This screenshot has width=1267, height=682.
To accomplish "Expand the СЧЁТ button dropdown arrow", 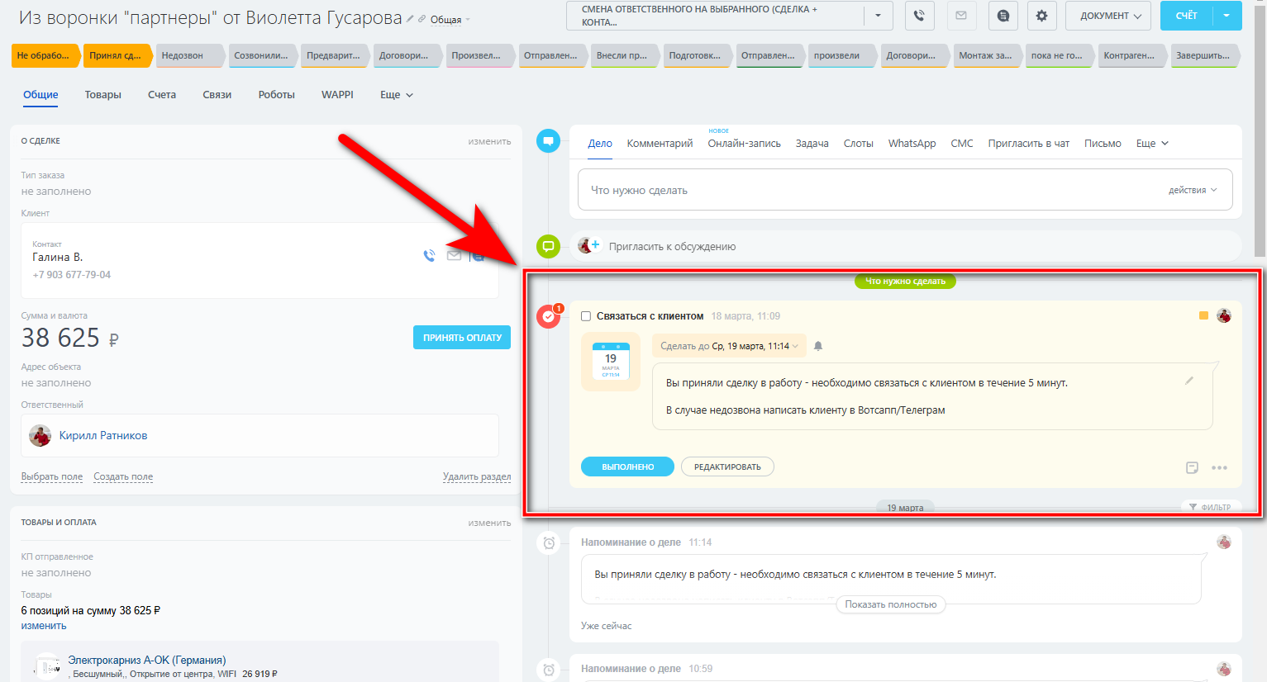I will tap(1227, 16).
